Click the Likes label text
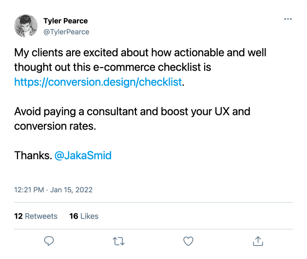Viewport: 307px width, 259px height. pyautogui.click(x=89, y=216)
